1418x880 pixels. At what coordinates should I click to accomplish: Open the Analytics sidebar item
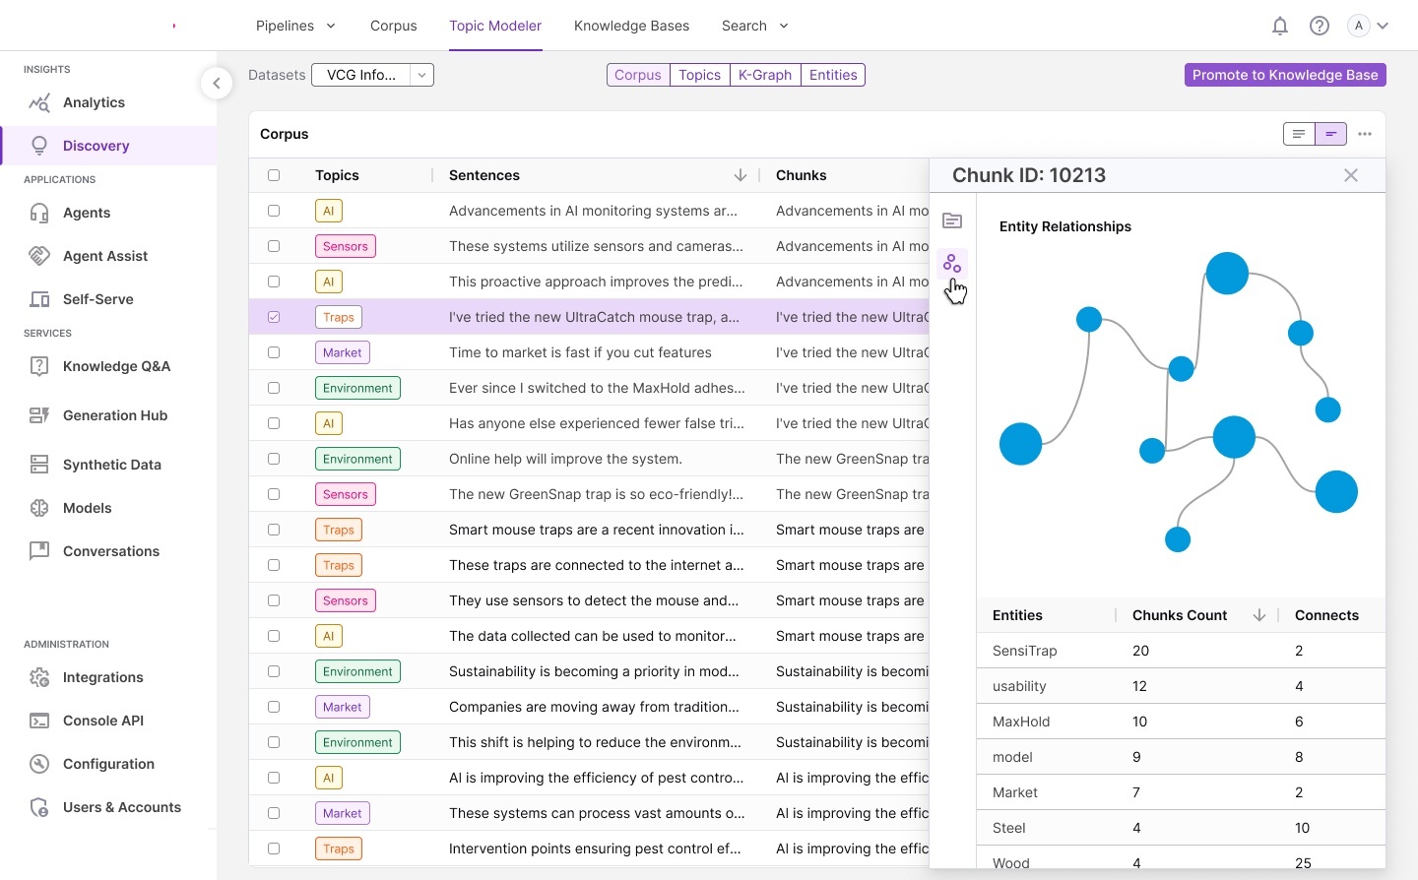94,102
